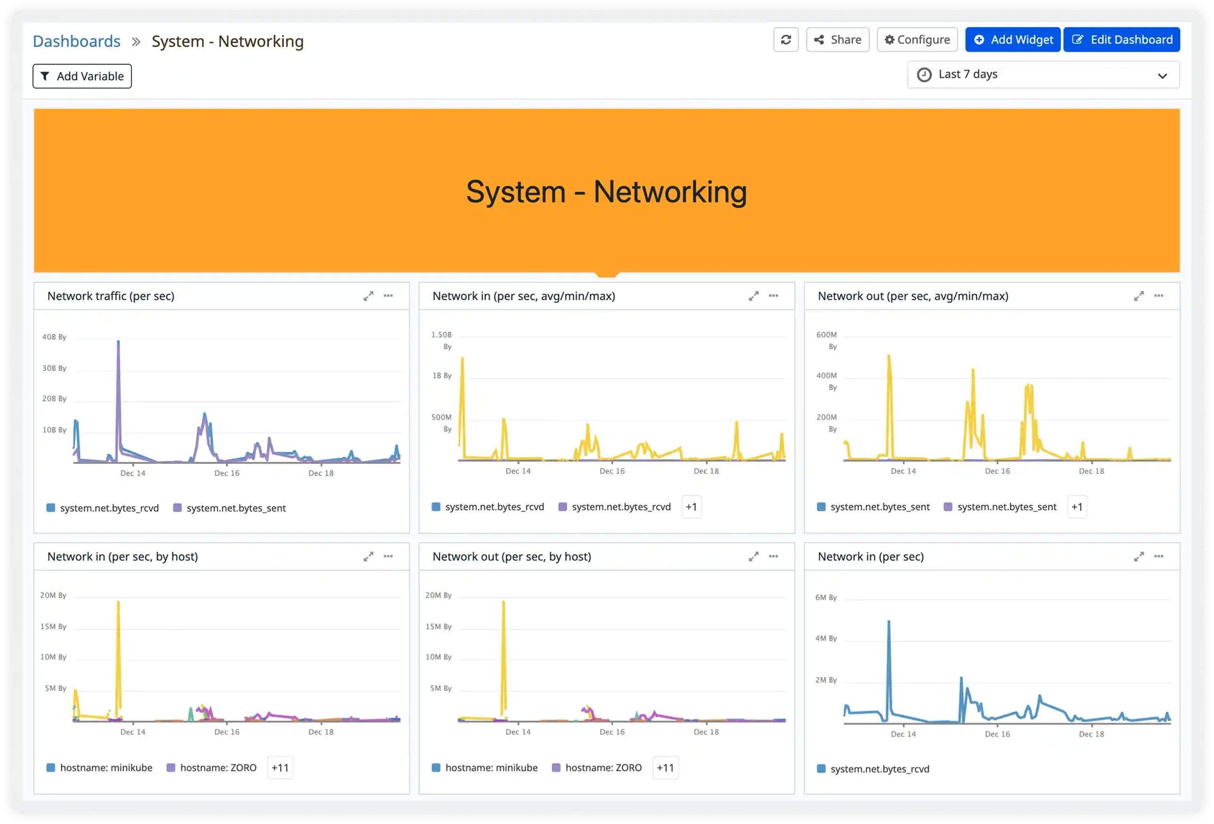Open the Network out avg/min/max options menu
Viewport: 1214px width, 824px height.
(1159, 296)
